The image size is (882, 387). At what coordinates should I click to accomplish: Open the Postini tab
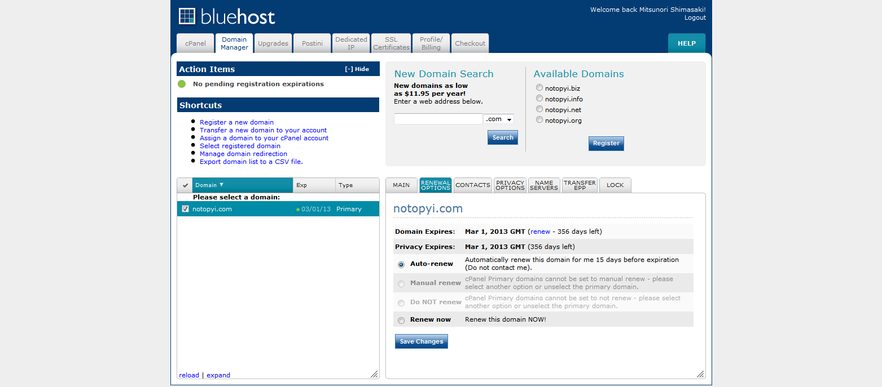pos(312,43)
